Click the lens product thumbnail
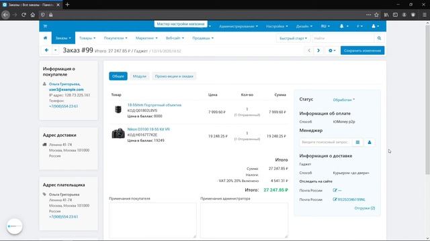This screenshot has width=430, height=241. pyautogui.click(x=118, y=110)
